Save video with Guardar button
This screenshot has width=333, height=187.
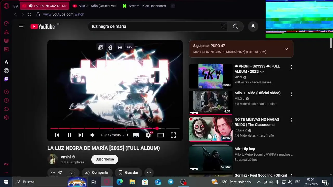(128, 173)
